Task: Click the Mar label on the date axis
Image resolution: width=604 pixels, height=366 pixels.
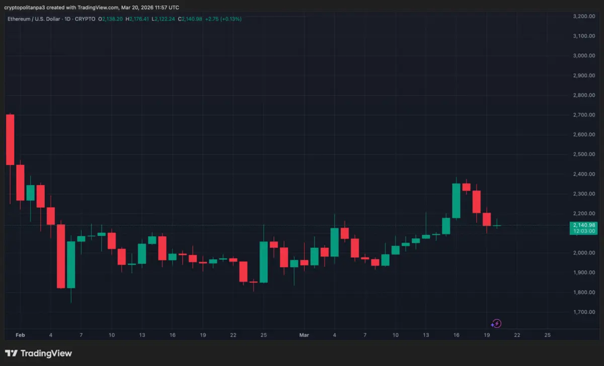Action: point(304,335)
